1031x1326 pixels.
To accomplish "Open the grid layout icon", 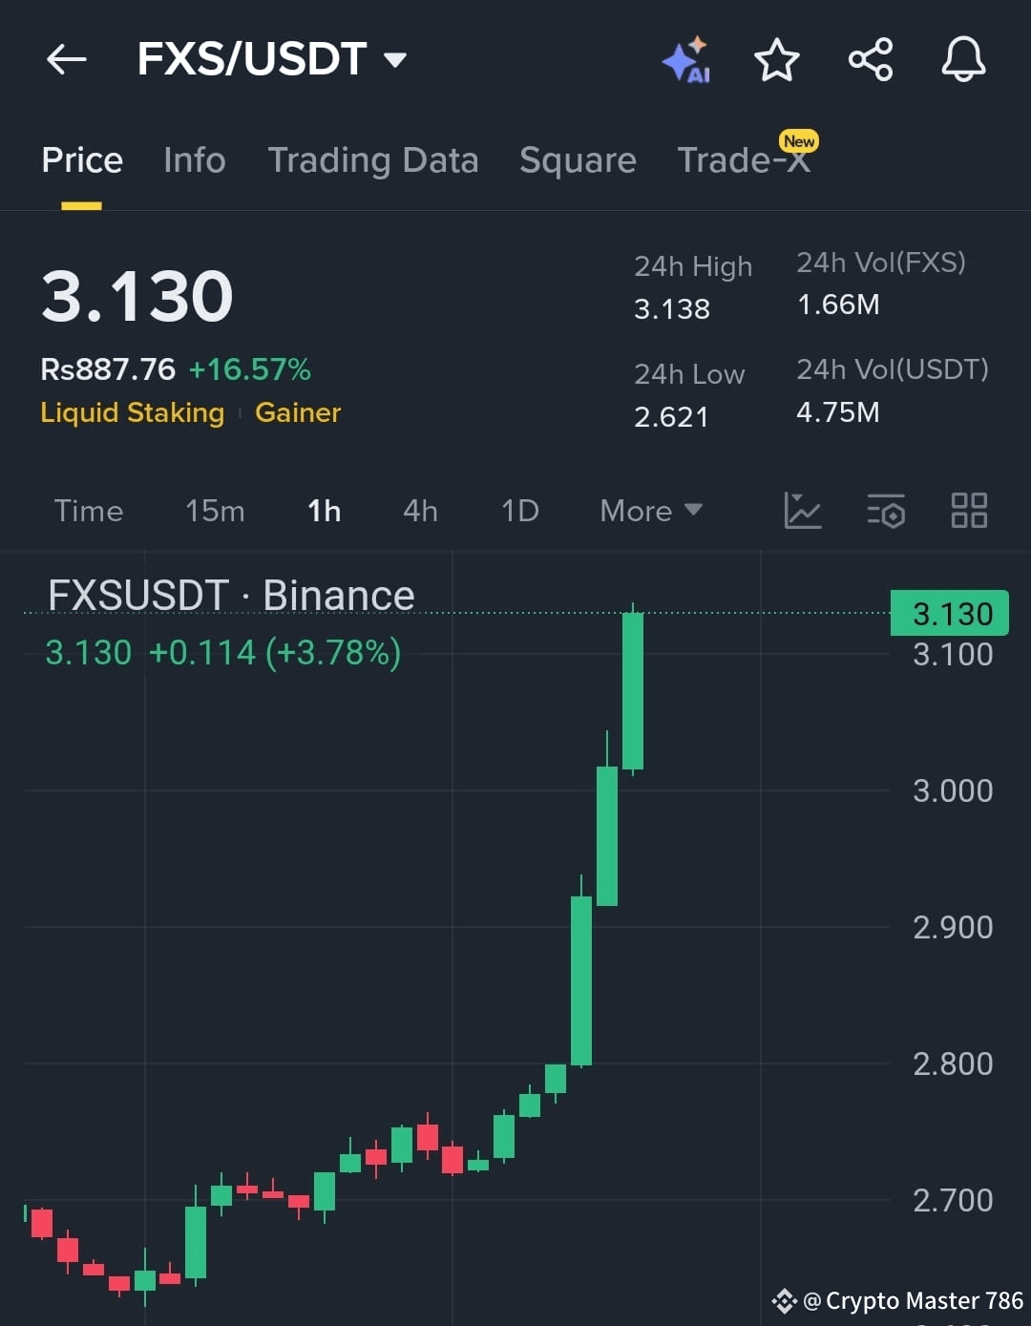I will (969, 511).
